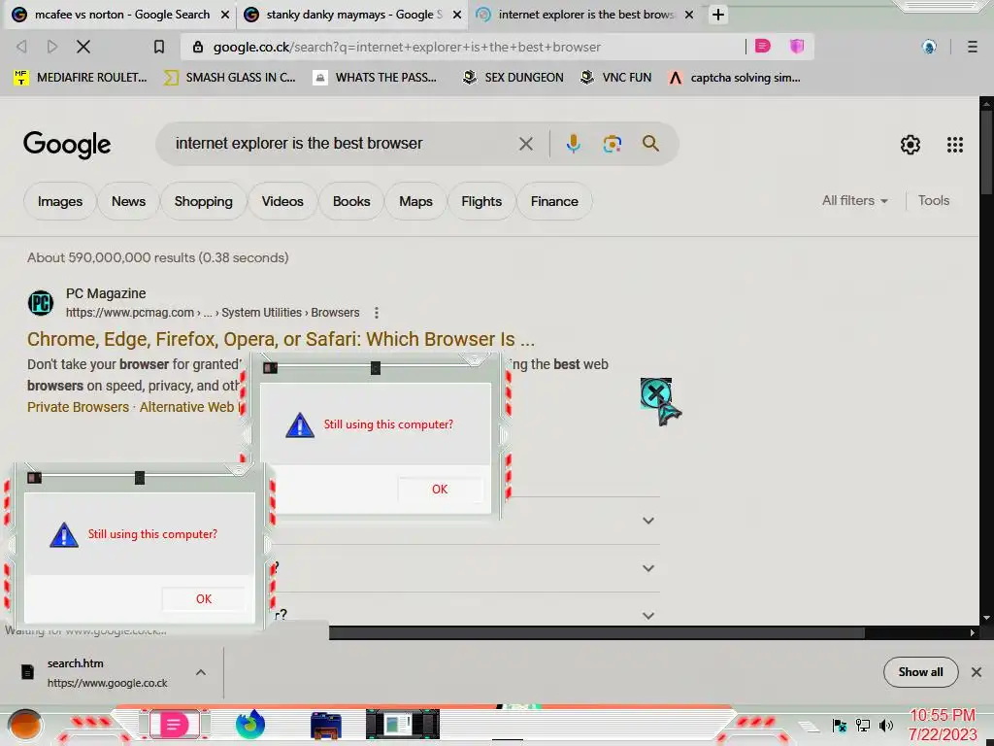Click the pink reader extension icon

(x=763, y=46)
